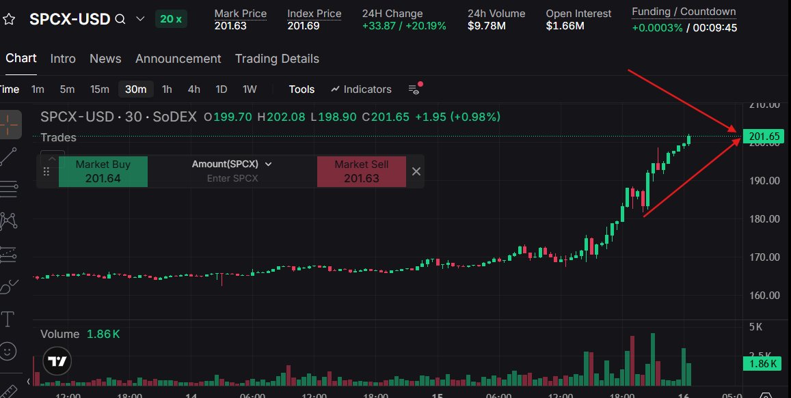Select the brush drawing tool
Viewport: 791px width, 398px height.
click(x=9, y=287)
